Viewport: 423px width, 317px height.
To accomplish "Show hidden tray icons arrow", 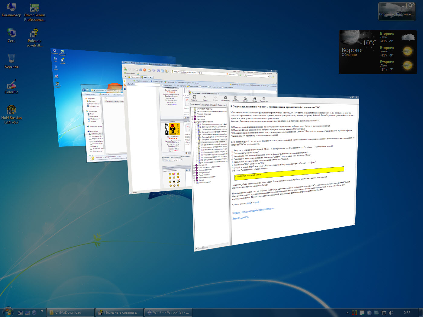I will (347, 313).
